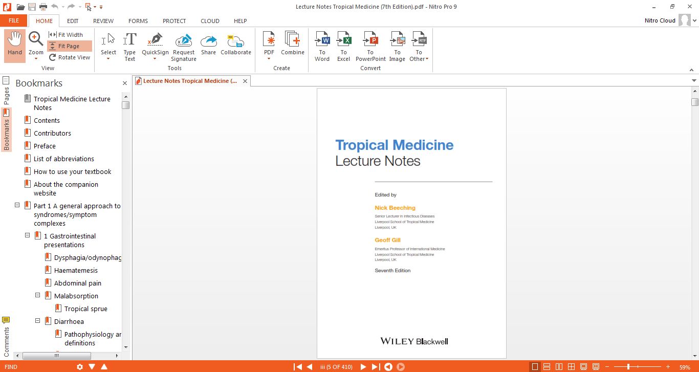699x372 pixels.
Task: Collapse Part 1 bookmark node
Action: point(17,205)
